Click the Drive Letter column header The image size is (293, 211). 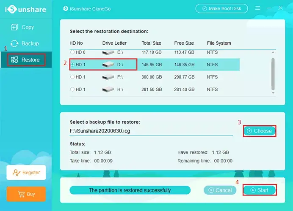pyautogui.click(x=114, y=43)
